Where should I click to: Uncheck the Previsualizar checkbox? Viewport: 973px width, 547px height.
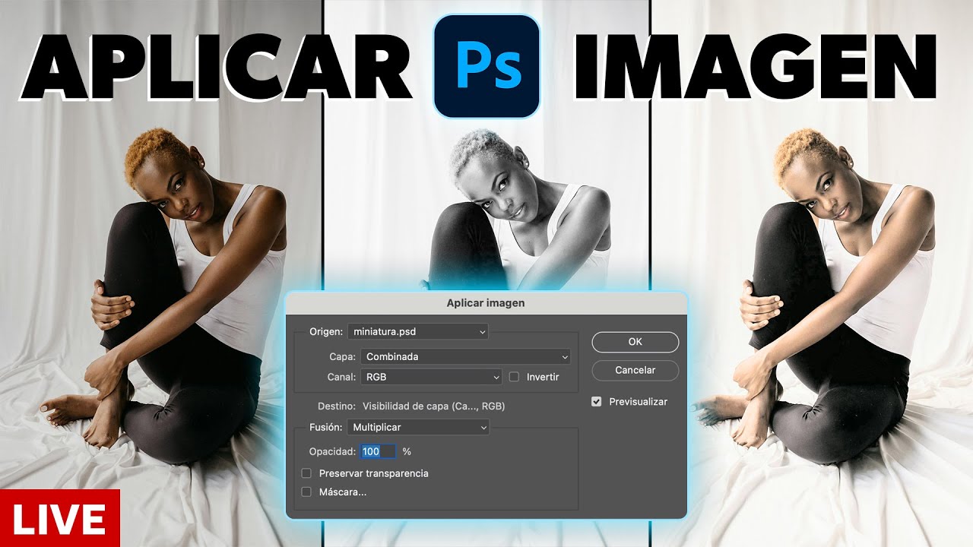coord(597,402)
